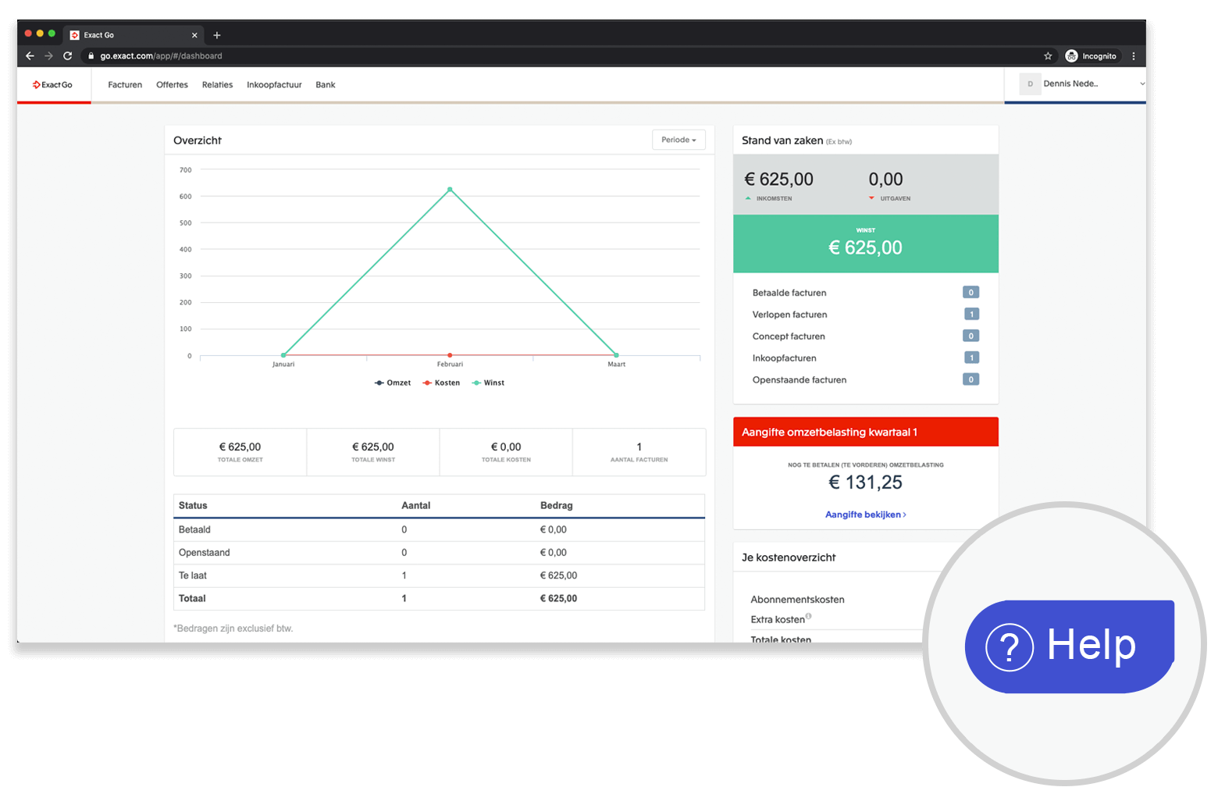Toggle Kosten series in chart legend

point(441,383)
